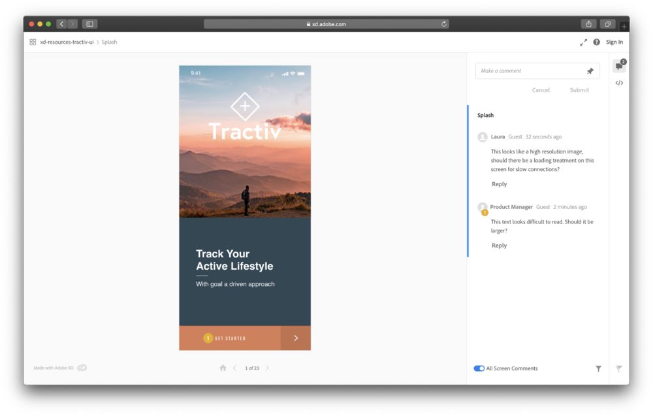Click the home icon below the prototype
The height and width of the screenshot is (416, 653).
click(222, 368)
